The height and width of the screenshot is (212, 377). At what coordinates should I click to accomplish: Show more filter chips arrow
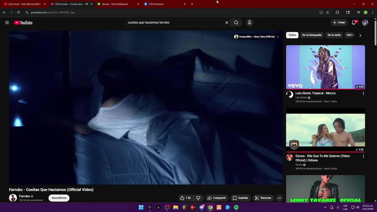point(360,35)
